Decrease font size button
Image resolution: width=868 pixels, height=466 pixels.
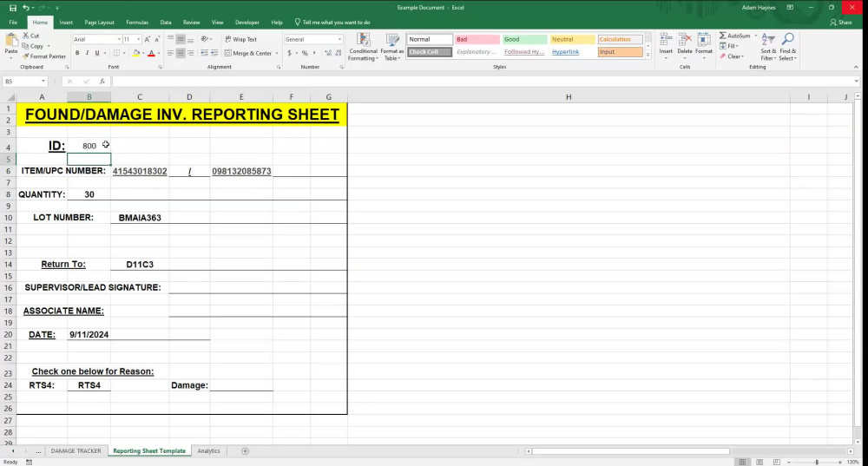tap(157, 39)
